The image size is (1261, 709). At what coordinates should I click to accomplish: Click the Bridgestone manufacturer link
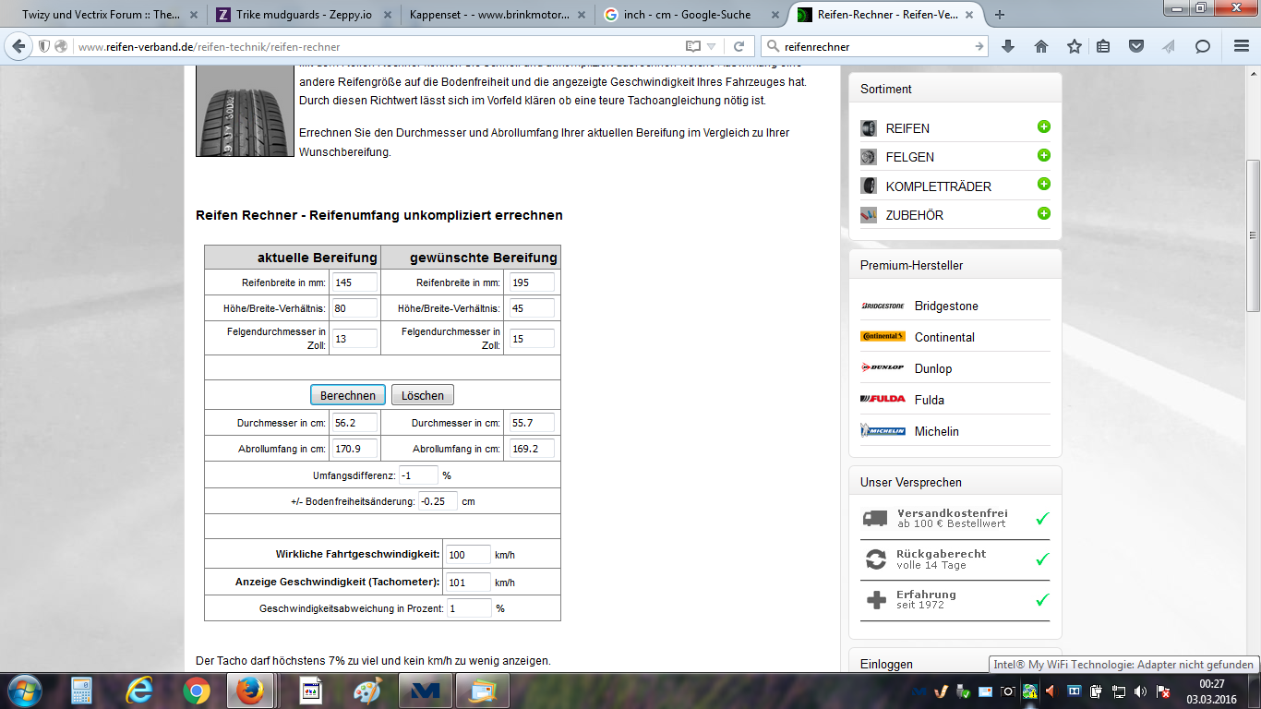945,306
